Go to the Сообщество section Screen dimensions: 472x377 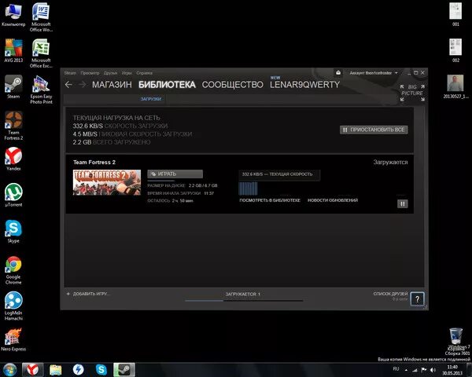pos(232,85)
